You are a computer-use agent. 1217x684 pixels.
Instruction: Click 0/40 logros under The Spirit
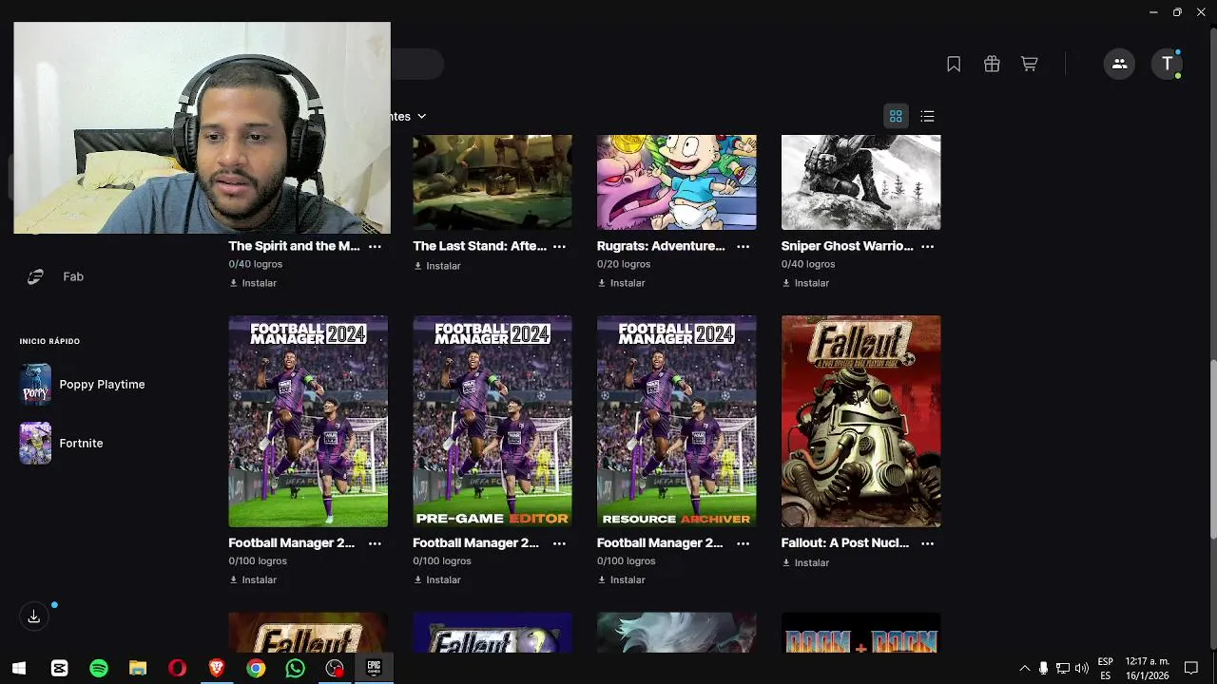(x=256, y=264)
